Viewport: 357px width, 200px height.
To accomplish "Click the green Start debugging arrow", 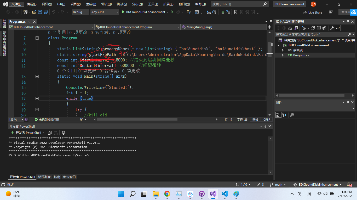I will pos(123,12).
